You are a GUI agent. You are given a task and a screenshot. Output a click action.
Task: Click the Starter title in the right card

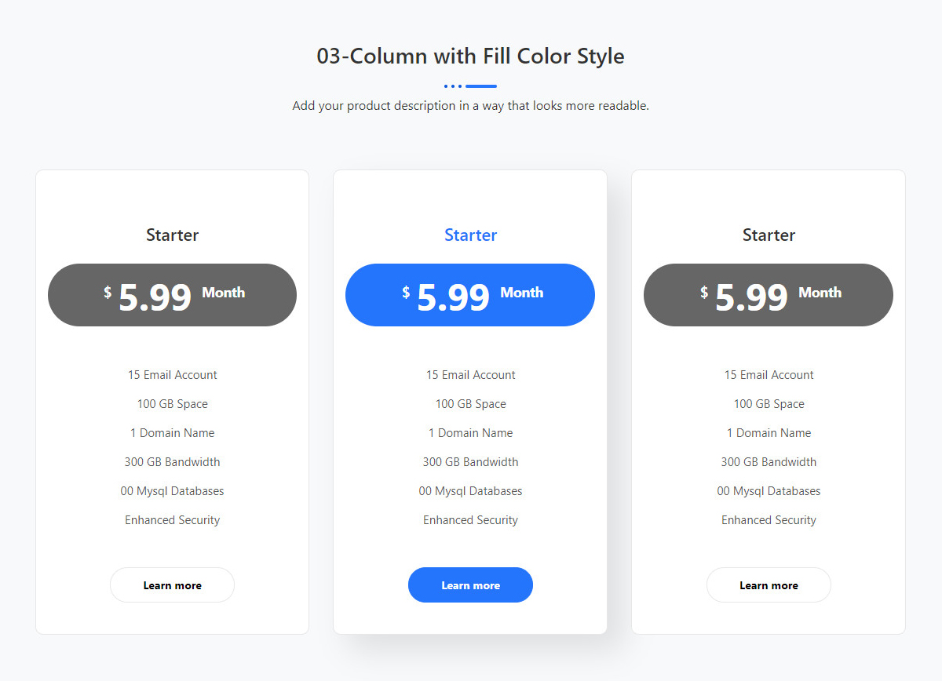pos(769,235)
